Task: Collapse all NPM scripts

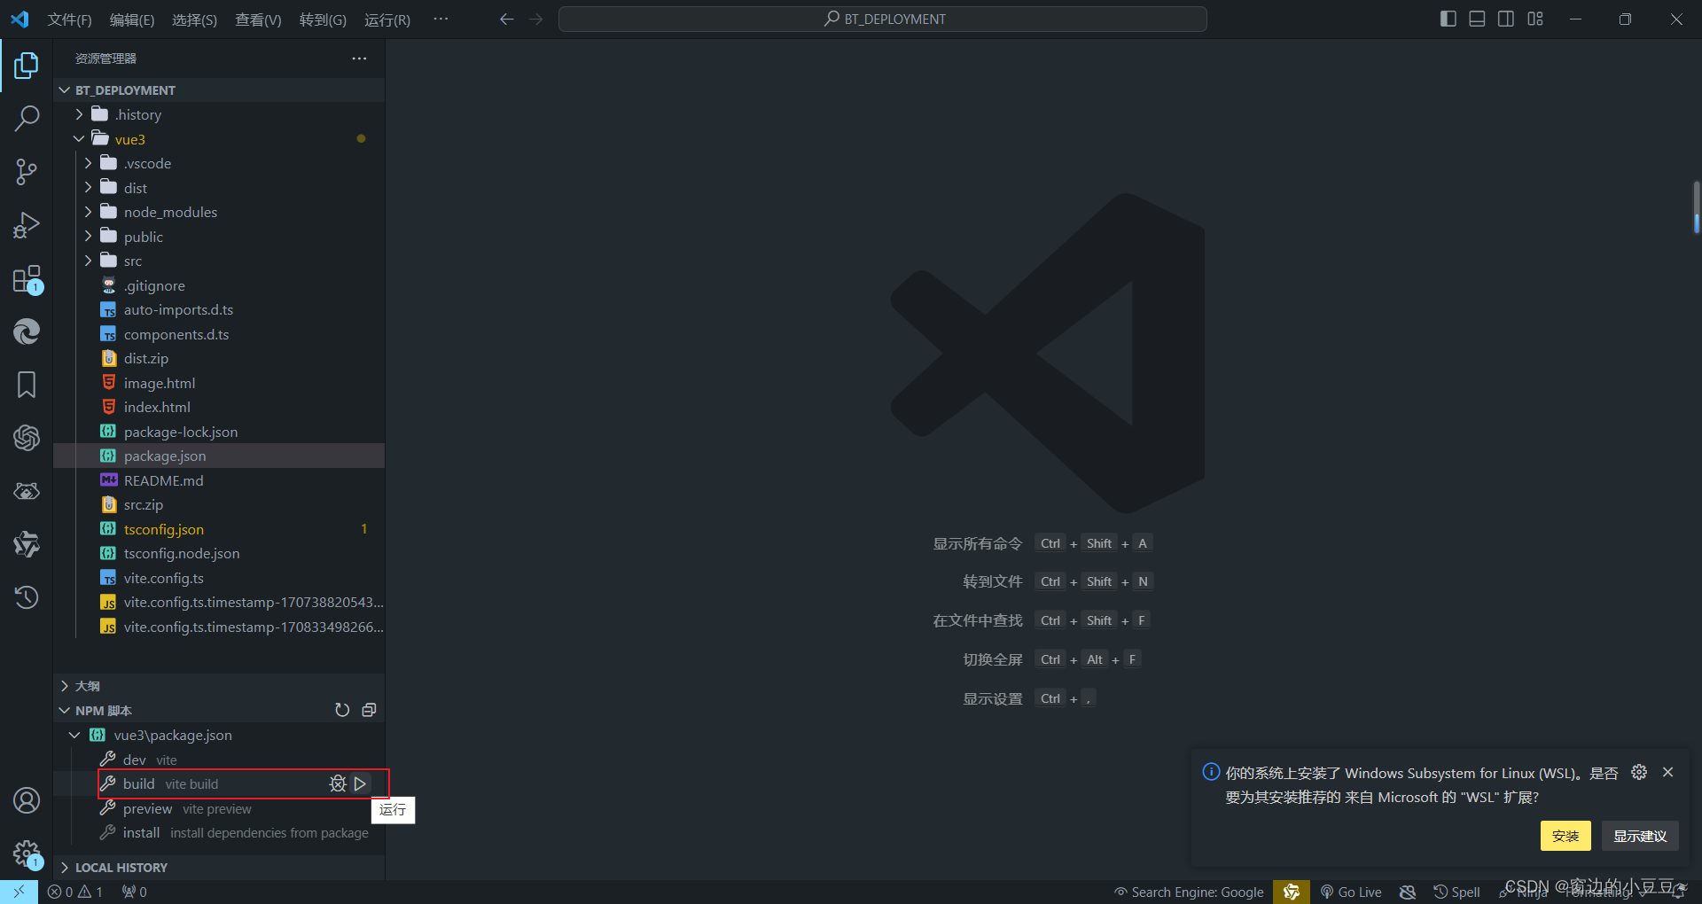Action: (x=369, y=710)
